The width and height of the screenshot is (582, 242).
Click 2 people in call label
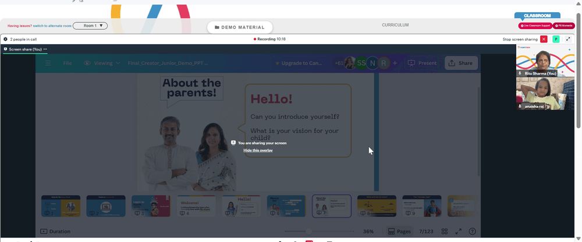click(23, 39)
